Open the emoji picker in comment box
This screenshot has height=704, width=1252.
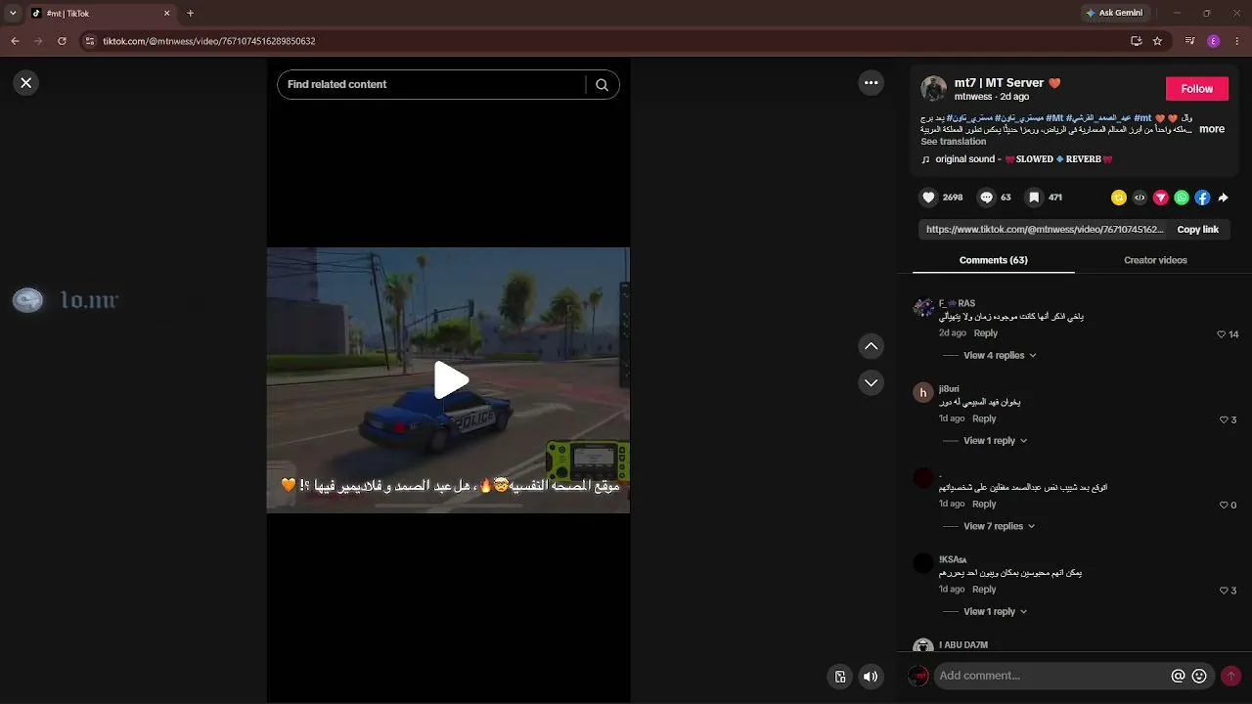tap(1199, 676)
